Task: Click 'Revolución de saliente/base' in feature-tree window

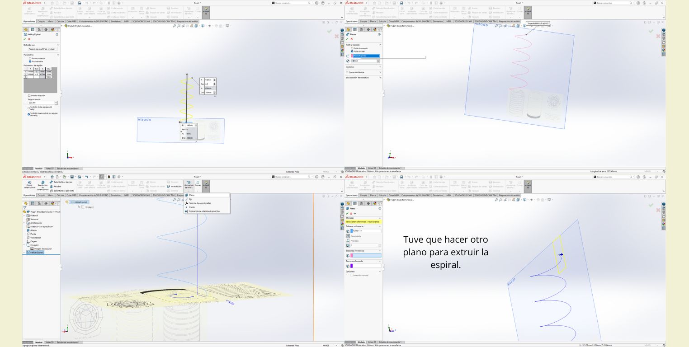Action: click(43, 186)
